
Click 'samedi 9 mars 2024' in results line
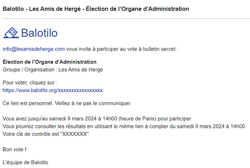pyautogui.click(x=200, y=126)
